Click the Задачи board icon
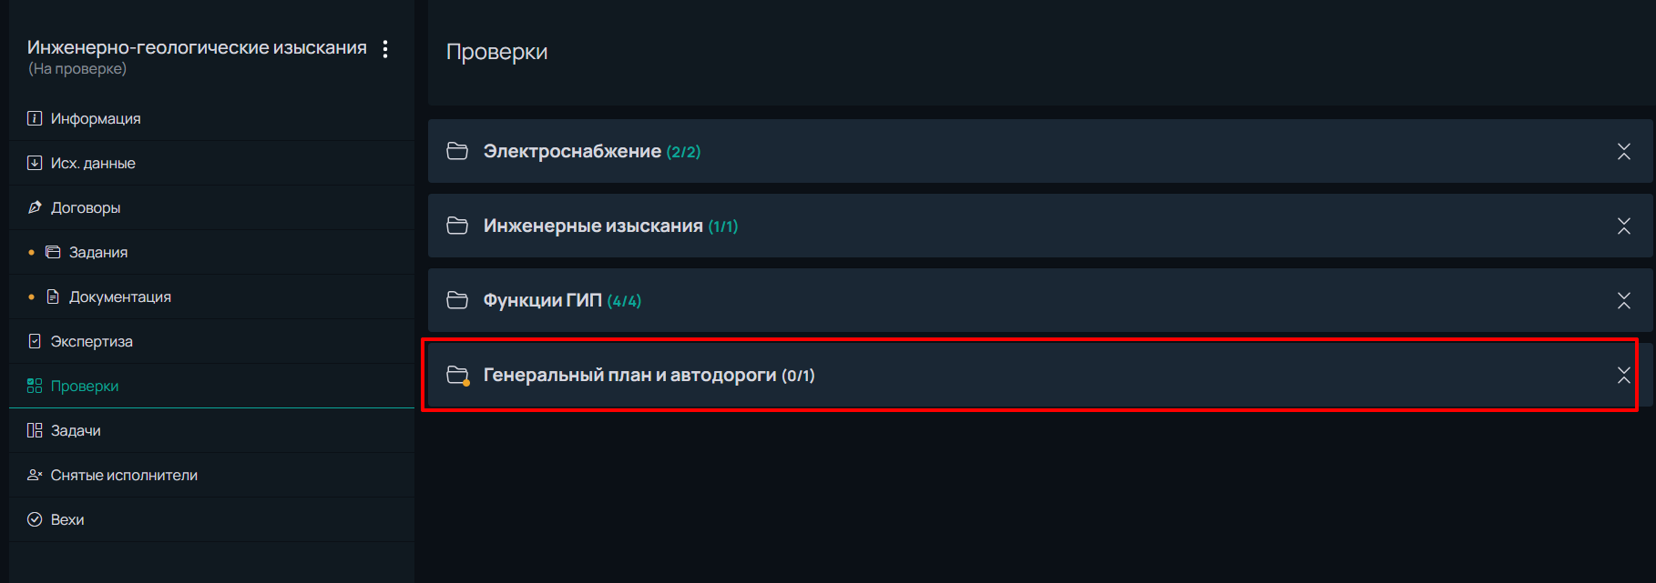 (x=35, y=430)
